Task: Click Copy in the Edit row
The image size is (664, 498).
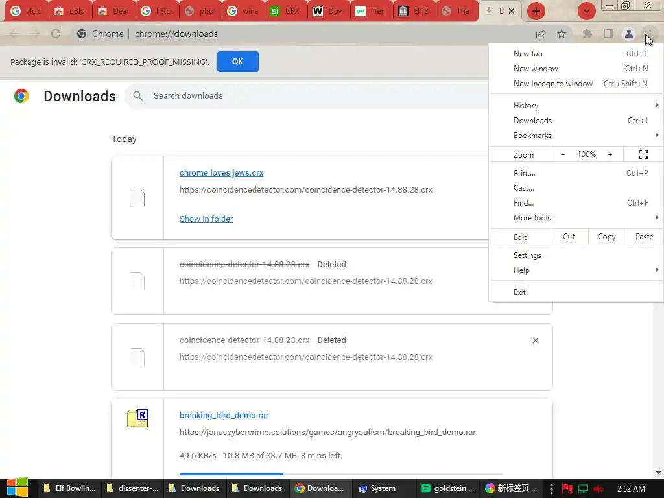Action: tap(606, 237)
